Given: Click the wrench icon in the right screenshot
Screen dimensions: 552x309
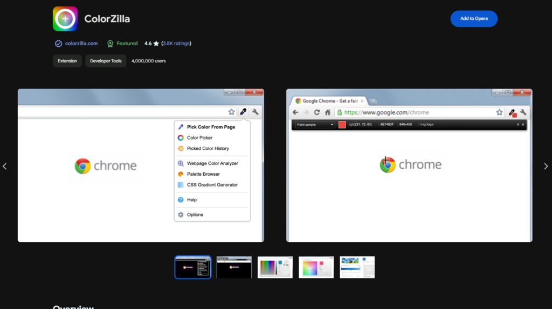Looking at the screenshot, I should (523, 112).
